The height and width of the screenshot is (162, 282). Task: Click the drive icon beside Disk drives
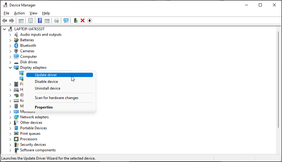16,62
